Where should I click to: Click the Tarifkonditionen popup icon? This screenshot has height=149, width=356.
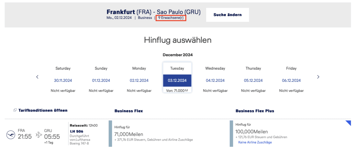point(15,110)
